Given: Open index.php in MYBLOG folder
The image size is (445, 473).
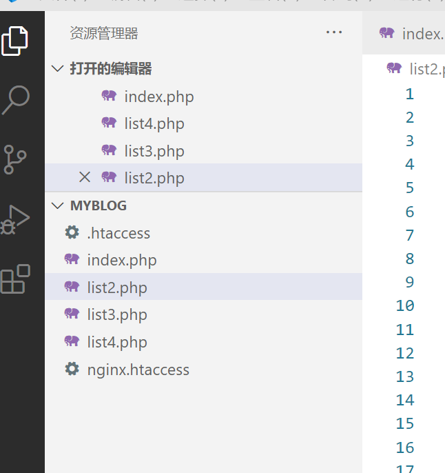Looking at the screenshot, I should 121,261.
